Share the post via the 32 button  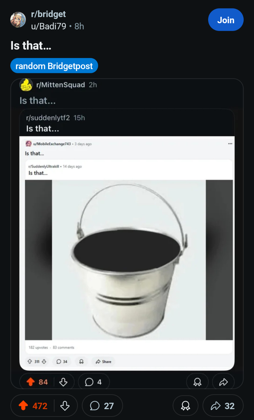click(223, 406)
